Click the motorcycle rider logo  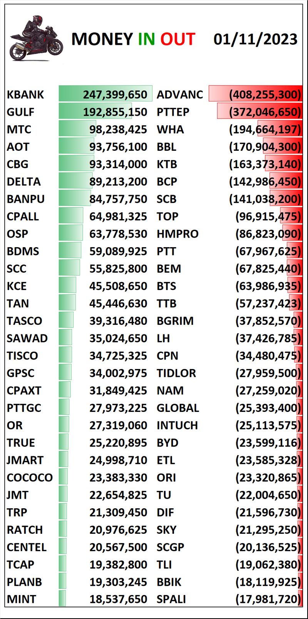[x=36, y=39]
